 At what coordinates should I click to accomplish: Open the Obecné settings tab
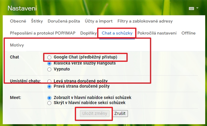[18, 21]
